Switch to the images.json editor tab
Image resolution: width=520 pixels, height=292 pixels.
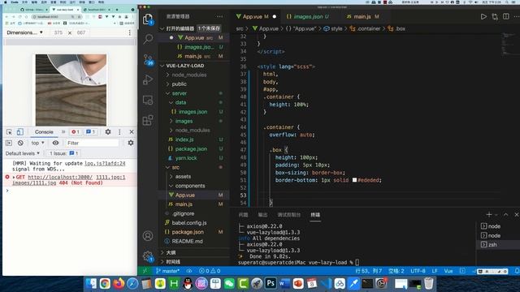click(x=307, y=16)
